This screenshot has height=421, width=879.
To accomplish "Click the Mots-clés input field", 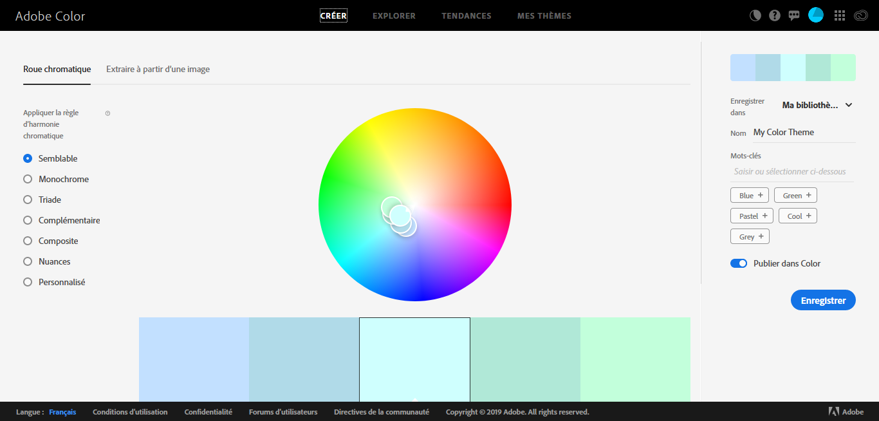I will (x=792, y=171).
